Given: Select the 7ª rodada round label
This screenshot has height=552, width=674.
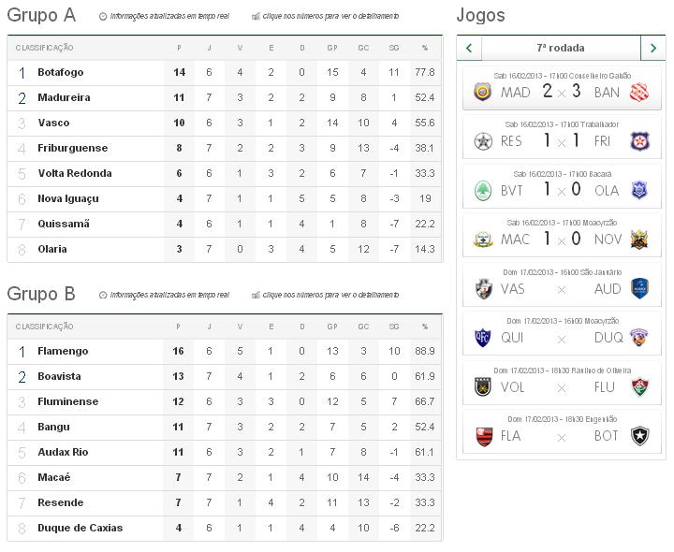Looking at the screenshot, I should pyautogui.click(x=561, y=48).
